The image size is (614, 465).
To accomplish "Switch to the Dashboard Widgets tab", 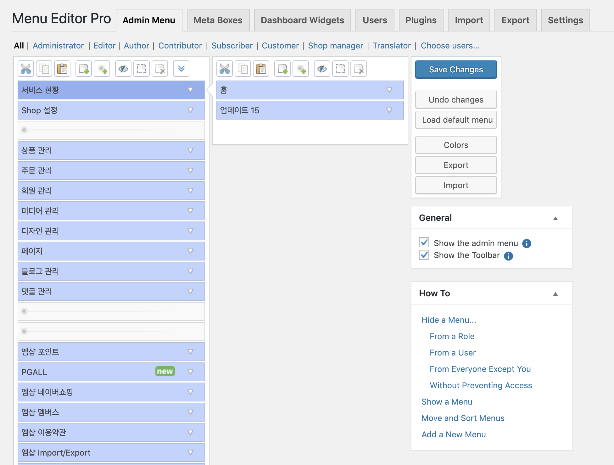I will click(x=302, y=20).
